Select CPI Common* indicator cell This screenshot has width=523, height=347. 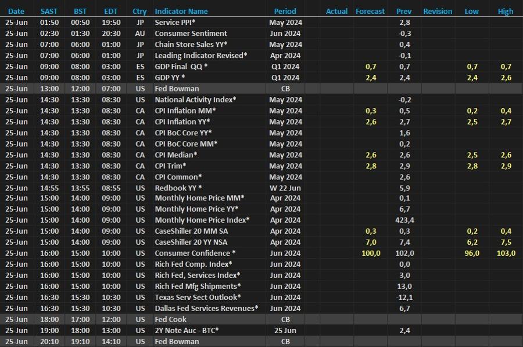(x=178, y=177)
